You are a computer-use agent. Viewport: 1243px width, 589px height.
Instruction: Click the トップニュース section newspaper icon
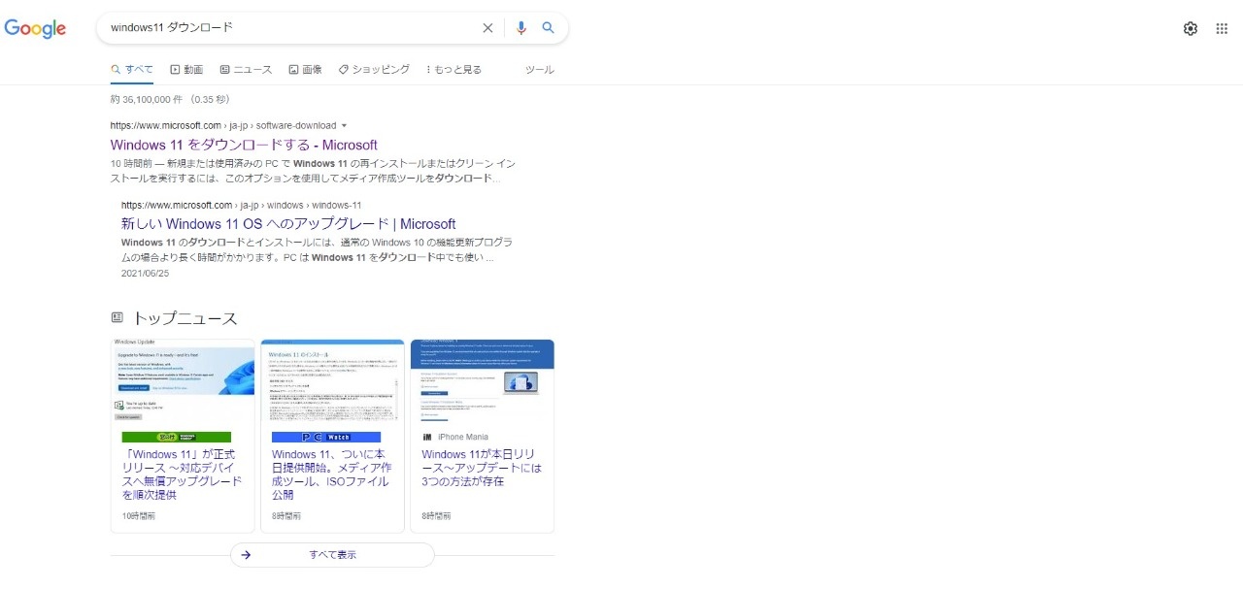click(x=118, y=317)
